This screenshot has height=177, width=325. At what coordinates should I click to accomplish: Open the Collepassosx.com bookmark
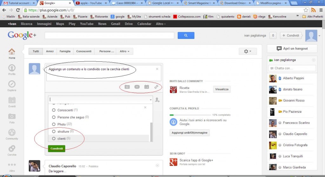click(187, 16)
